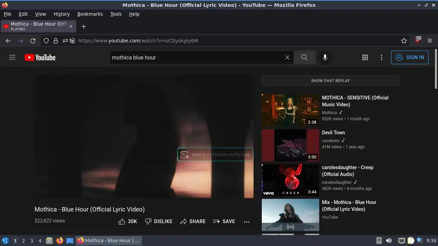Image resolution: width=438 pixels, height=246 pixels.
Task: Open the Devil Town title link
Action: coord(333,133)
